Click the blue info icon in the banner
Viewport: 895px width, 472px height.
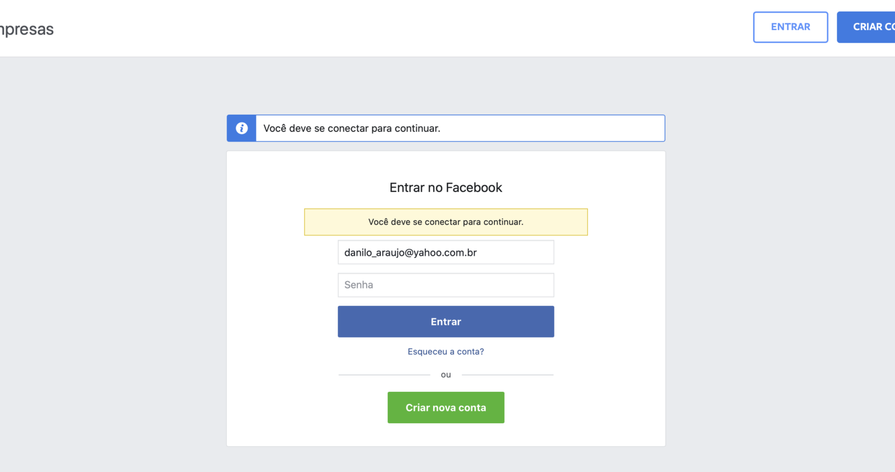242,128
